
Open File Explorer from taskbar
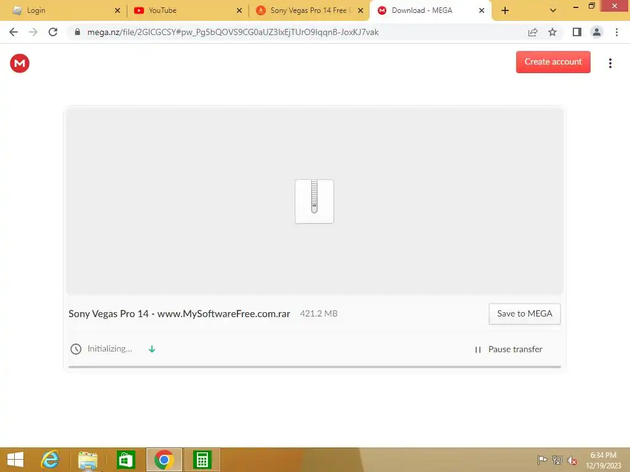[87, 460]
